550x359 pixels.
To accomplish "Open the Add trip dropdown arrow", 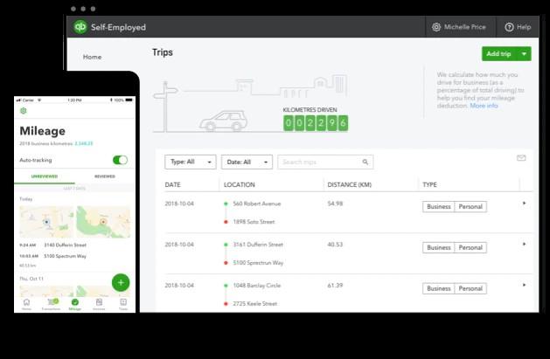I will (x=524, y=54).
